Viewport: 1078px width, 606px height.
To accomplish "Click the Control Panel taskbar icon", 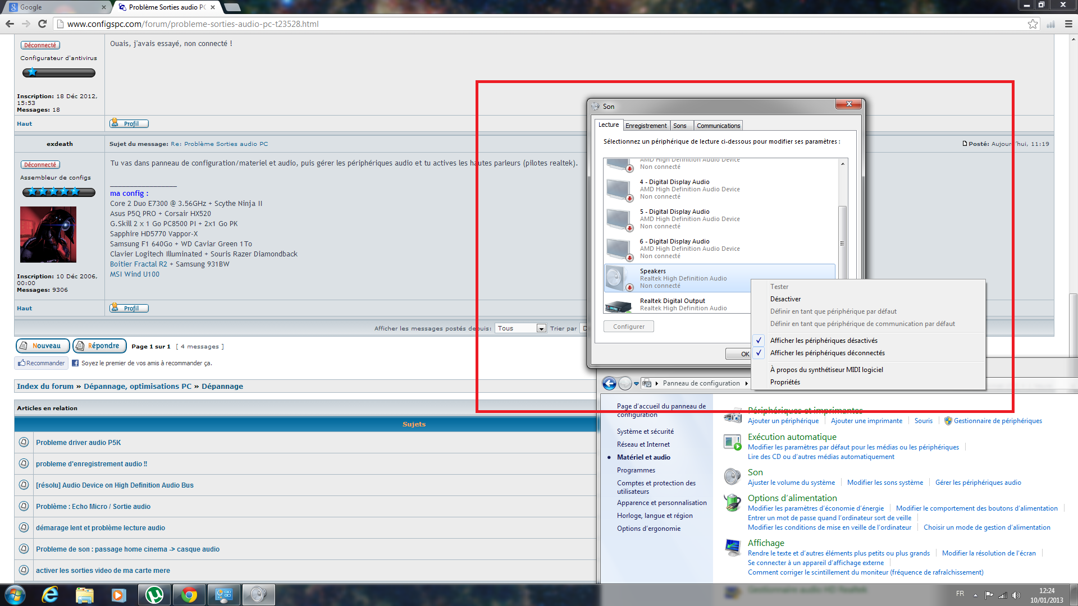I will (x=223, y=595).
